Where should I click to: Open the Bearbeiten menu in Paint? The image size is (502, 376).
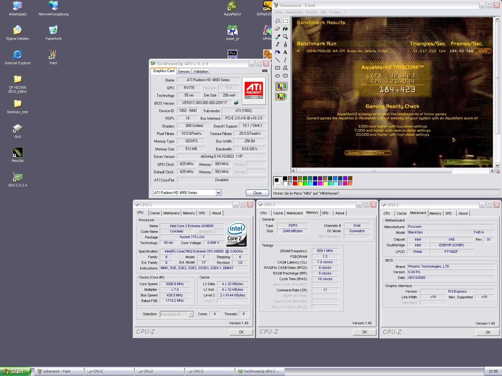pos(294,12)
